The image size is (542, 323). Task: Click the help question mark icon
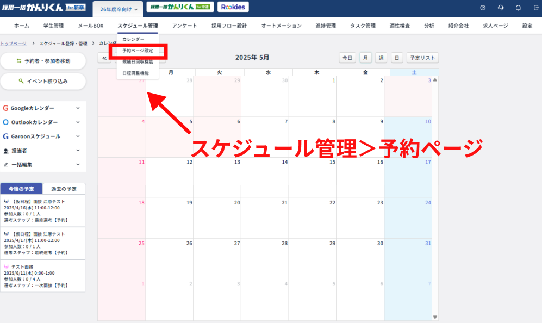483,8
